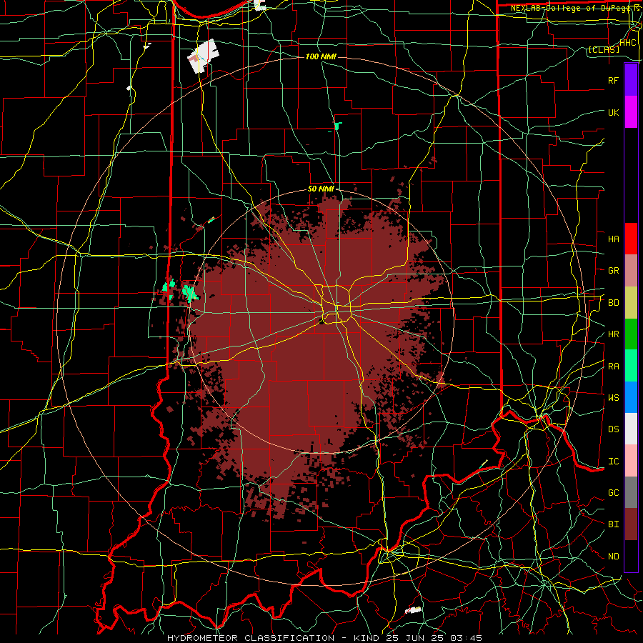Click the ND legend label

(613, 557)
